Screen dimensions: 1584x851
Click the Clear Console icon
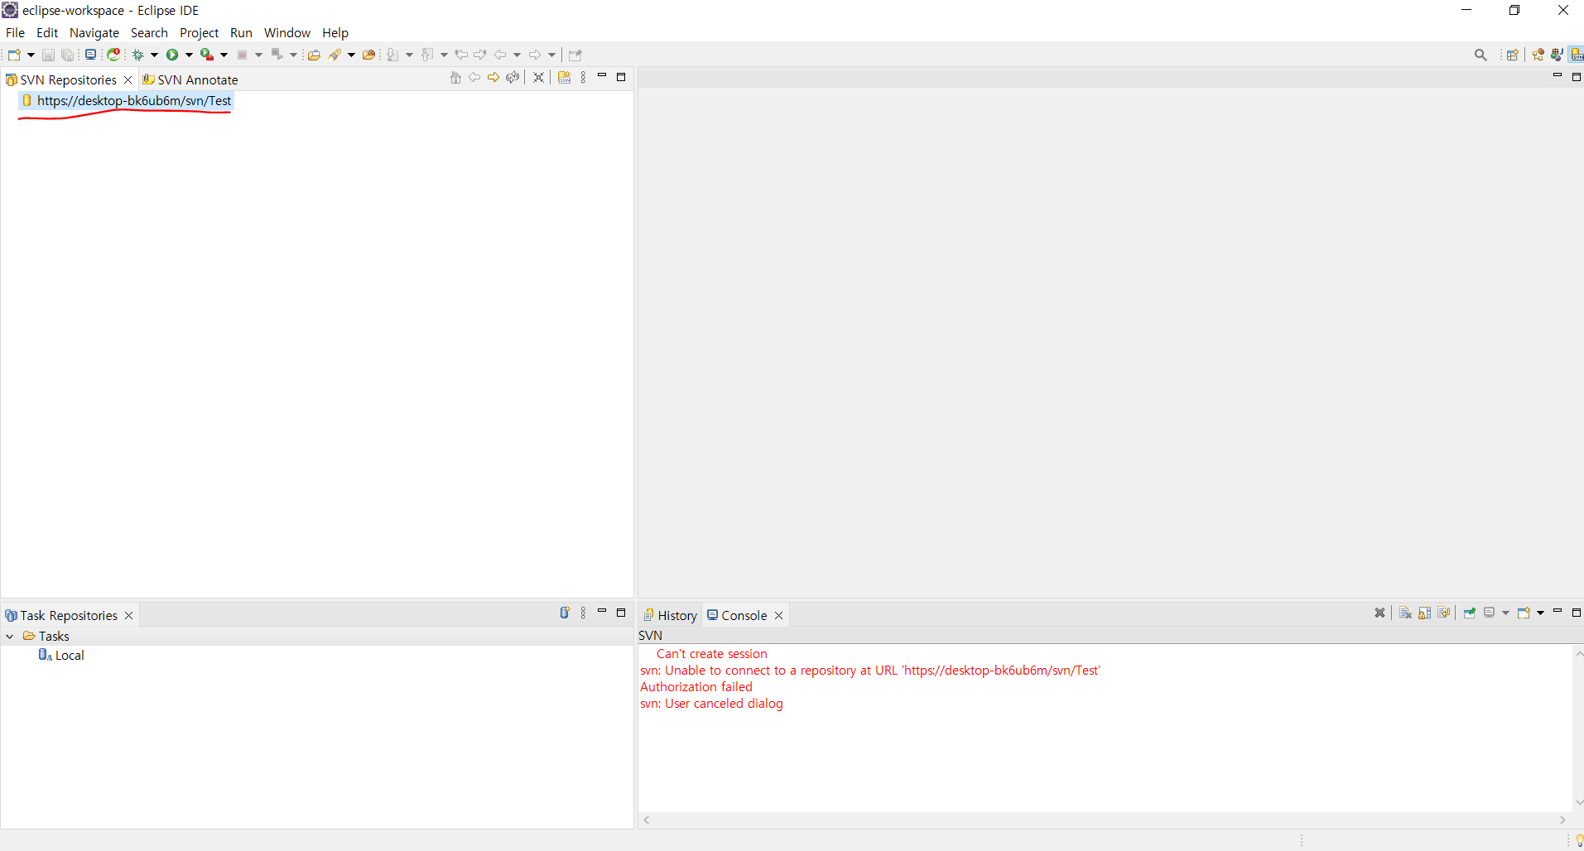[x=1405, y=613]
